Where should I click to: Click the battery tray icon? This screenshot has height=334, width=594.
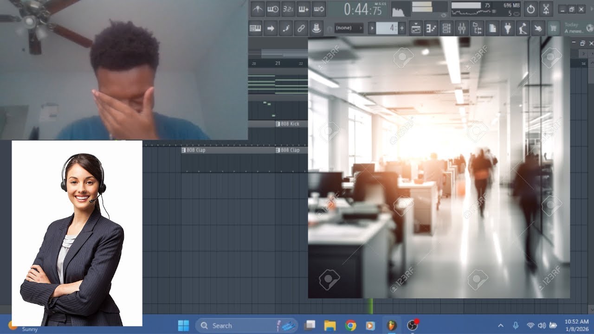pos(553,326)
